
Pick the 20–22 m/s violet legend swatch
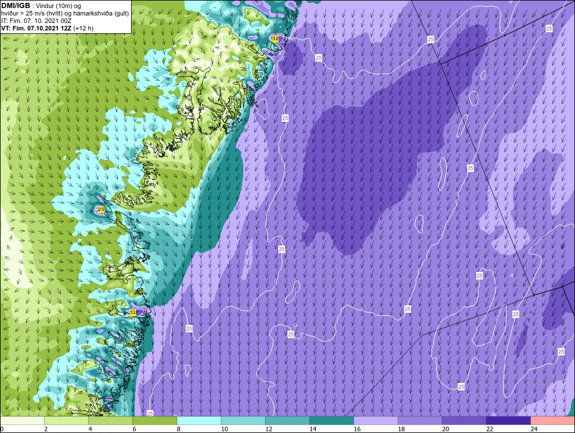pyautogui.click(x=464, y=420)
